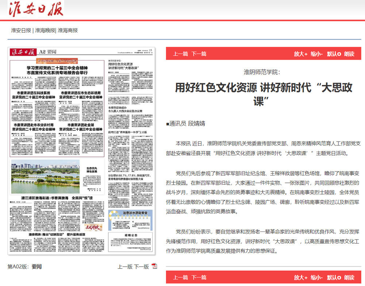
Task: Open article 淮安税务 推出征纳互动 on page
Action: (x=57, y=234)
